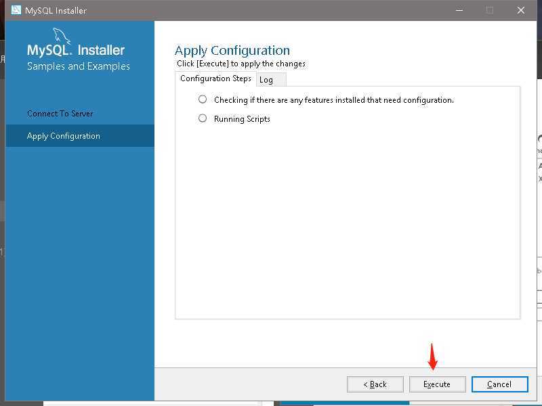This screenshot has height=406, width=542.
Task: Click the MySQL Installer title text
Action: 56,10
